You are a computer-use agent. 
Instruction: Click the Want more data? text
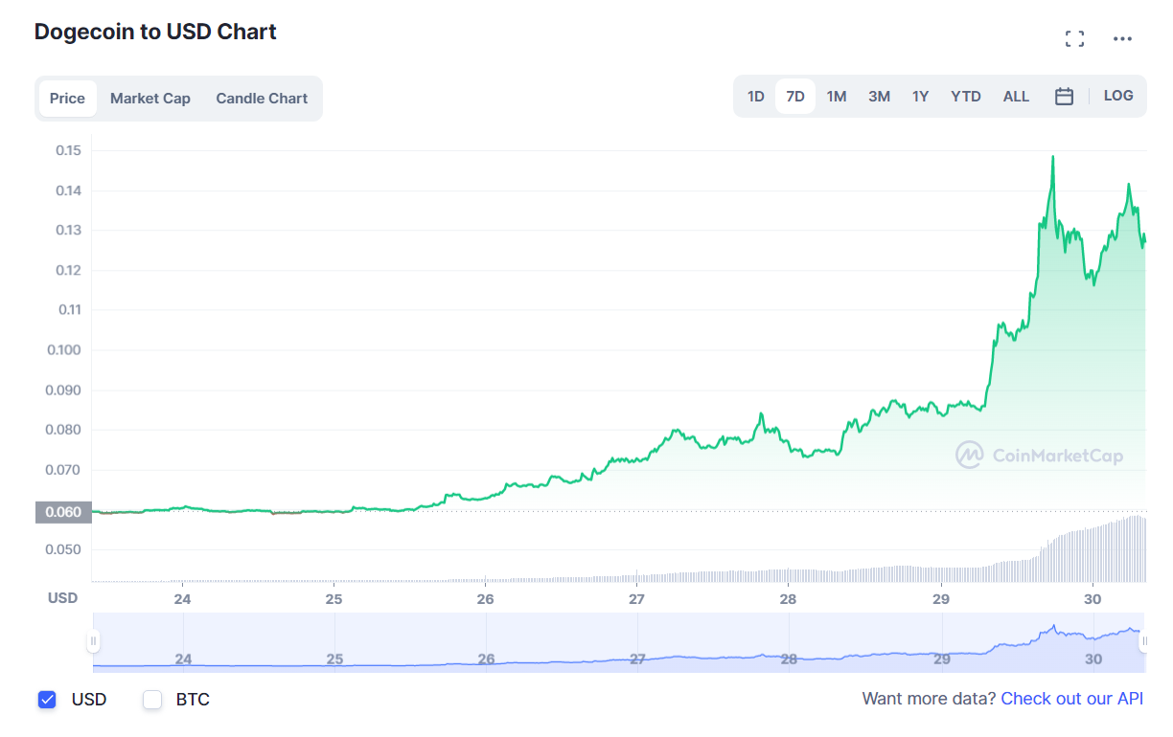929,699
